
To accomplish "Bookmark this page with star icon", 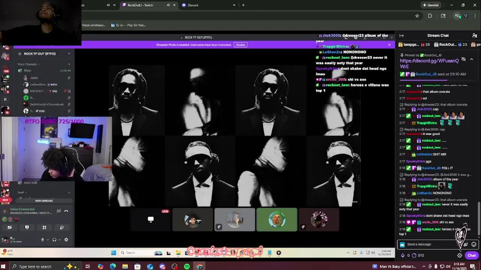I will (x=417, y=16).
